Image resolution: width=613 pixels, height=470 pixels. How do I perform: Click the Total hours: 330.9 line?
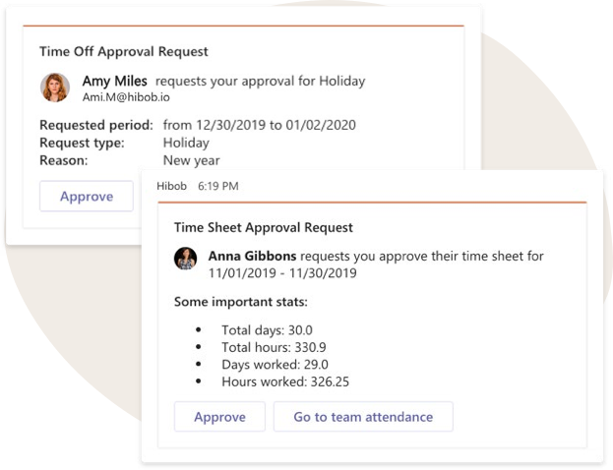pyautogui.click(x=274, y=347)
